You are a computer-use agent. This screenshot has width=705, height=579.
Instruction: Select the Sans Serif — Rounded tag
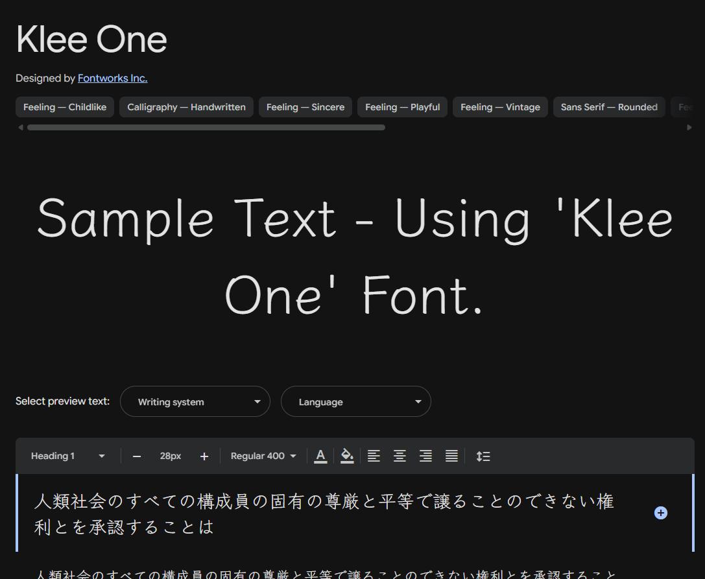pyautogui.click(x=609, y=107)
